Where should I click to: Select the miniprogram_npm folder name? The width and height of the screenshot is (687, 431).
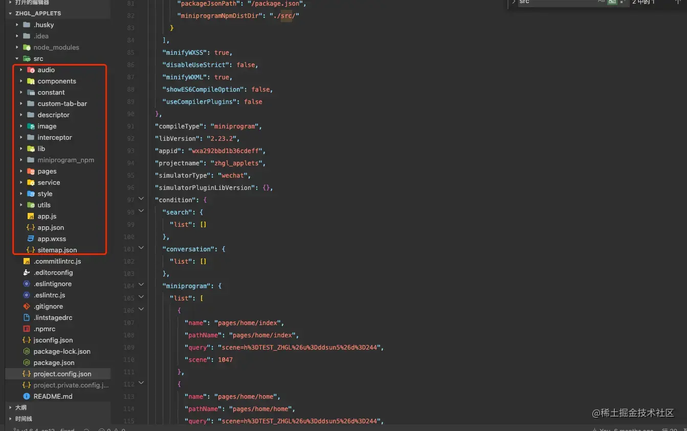point(66,160)
